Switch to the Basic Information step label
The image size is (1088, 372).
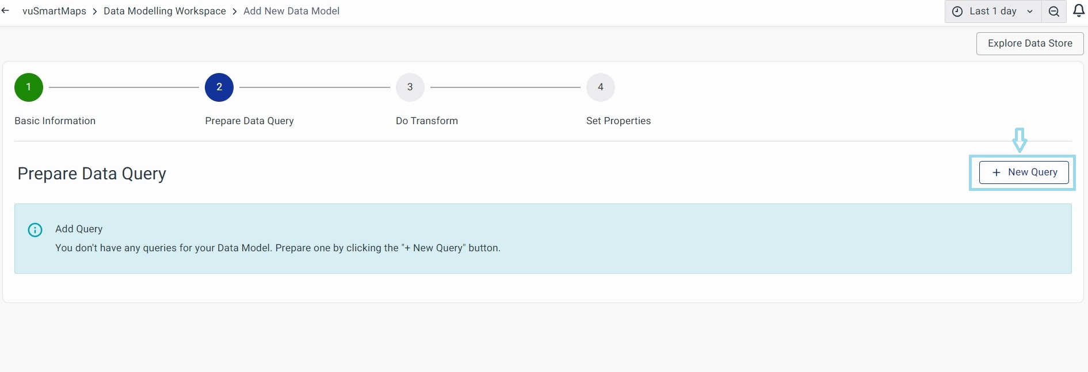(55, 121)
